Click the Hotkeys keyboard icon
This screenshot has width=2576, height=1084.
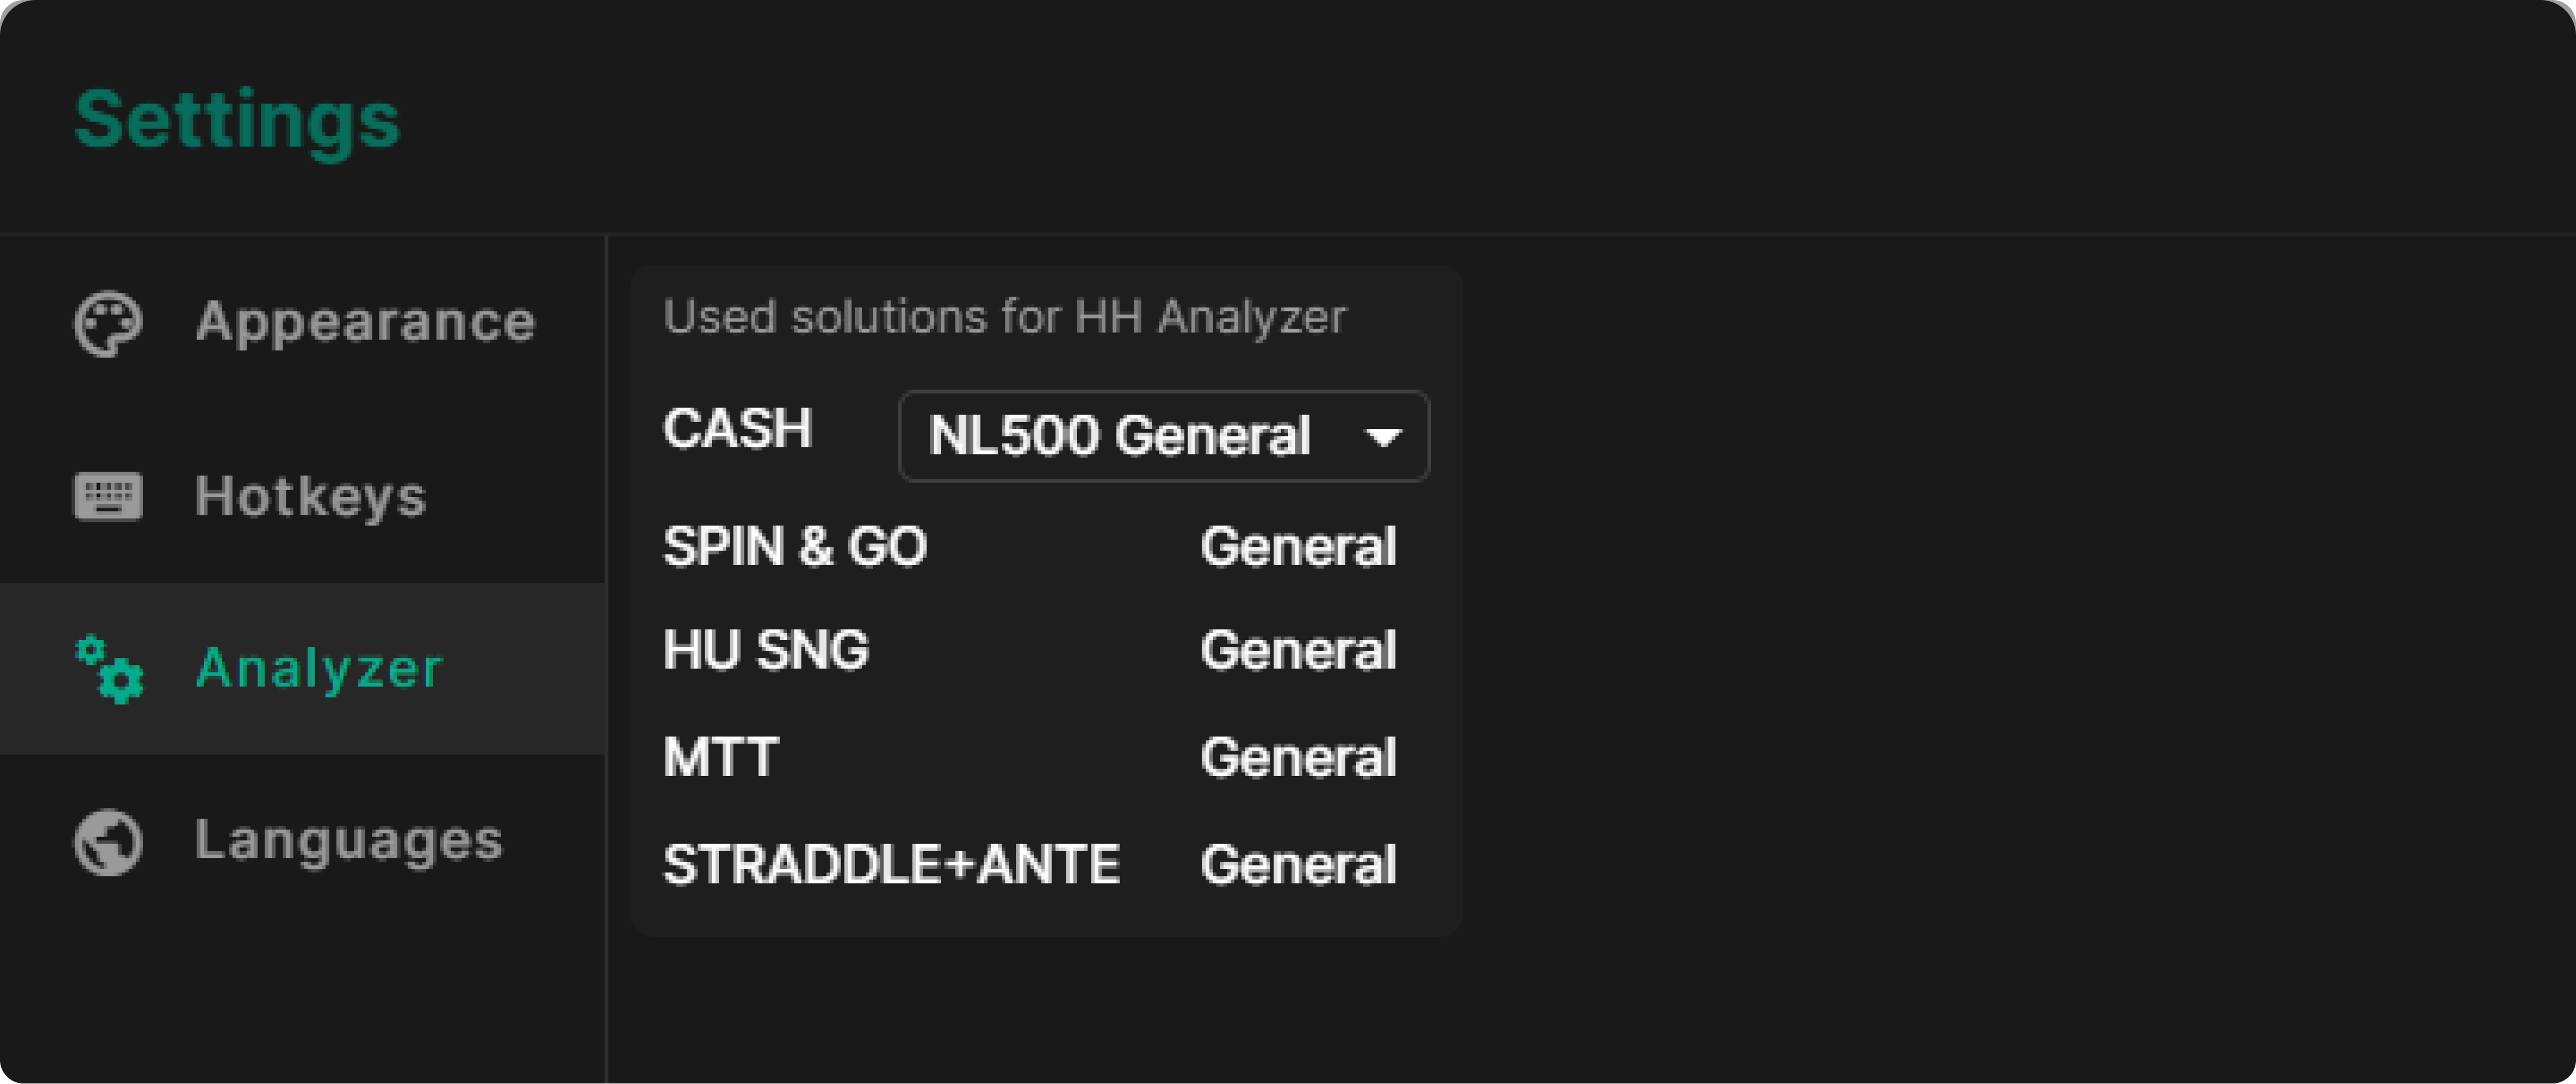(108, 495)
